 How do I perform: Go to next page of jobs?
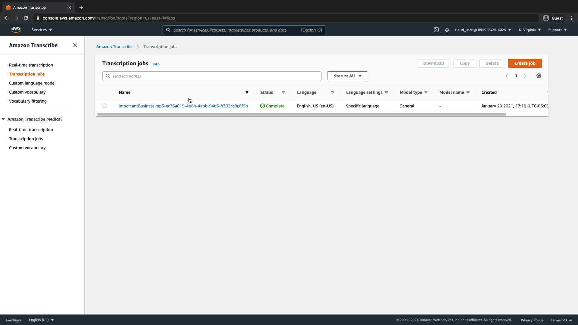click(x=525, y=76)
